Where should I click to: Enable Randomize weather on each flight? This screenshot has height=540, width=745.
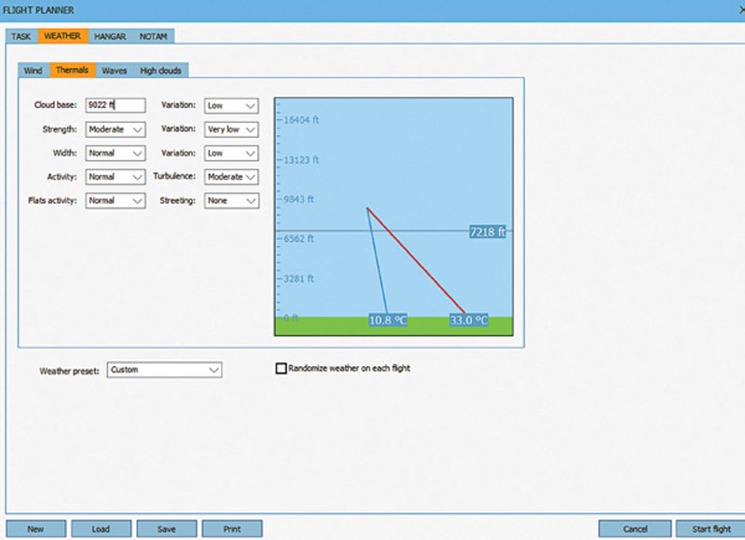281,369
